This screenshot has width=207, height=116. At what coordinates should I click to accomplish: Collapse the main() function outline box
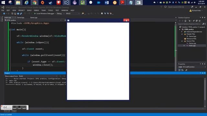pos(10,30)
